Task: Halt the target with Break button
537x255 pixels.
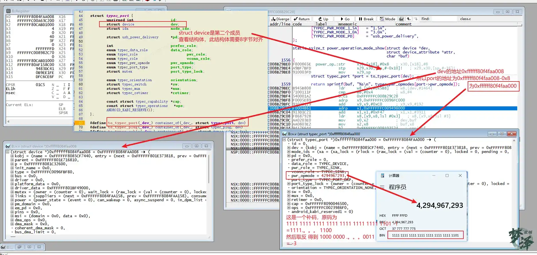Action: pos(366,19)
